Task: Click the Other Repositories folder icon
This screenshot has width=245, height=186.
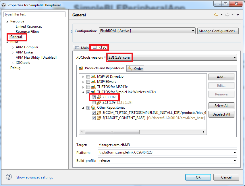Action: point(93,108)
